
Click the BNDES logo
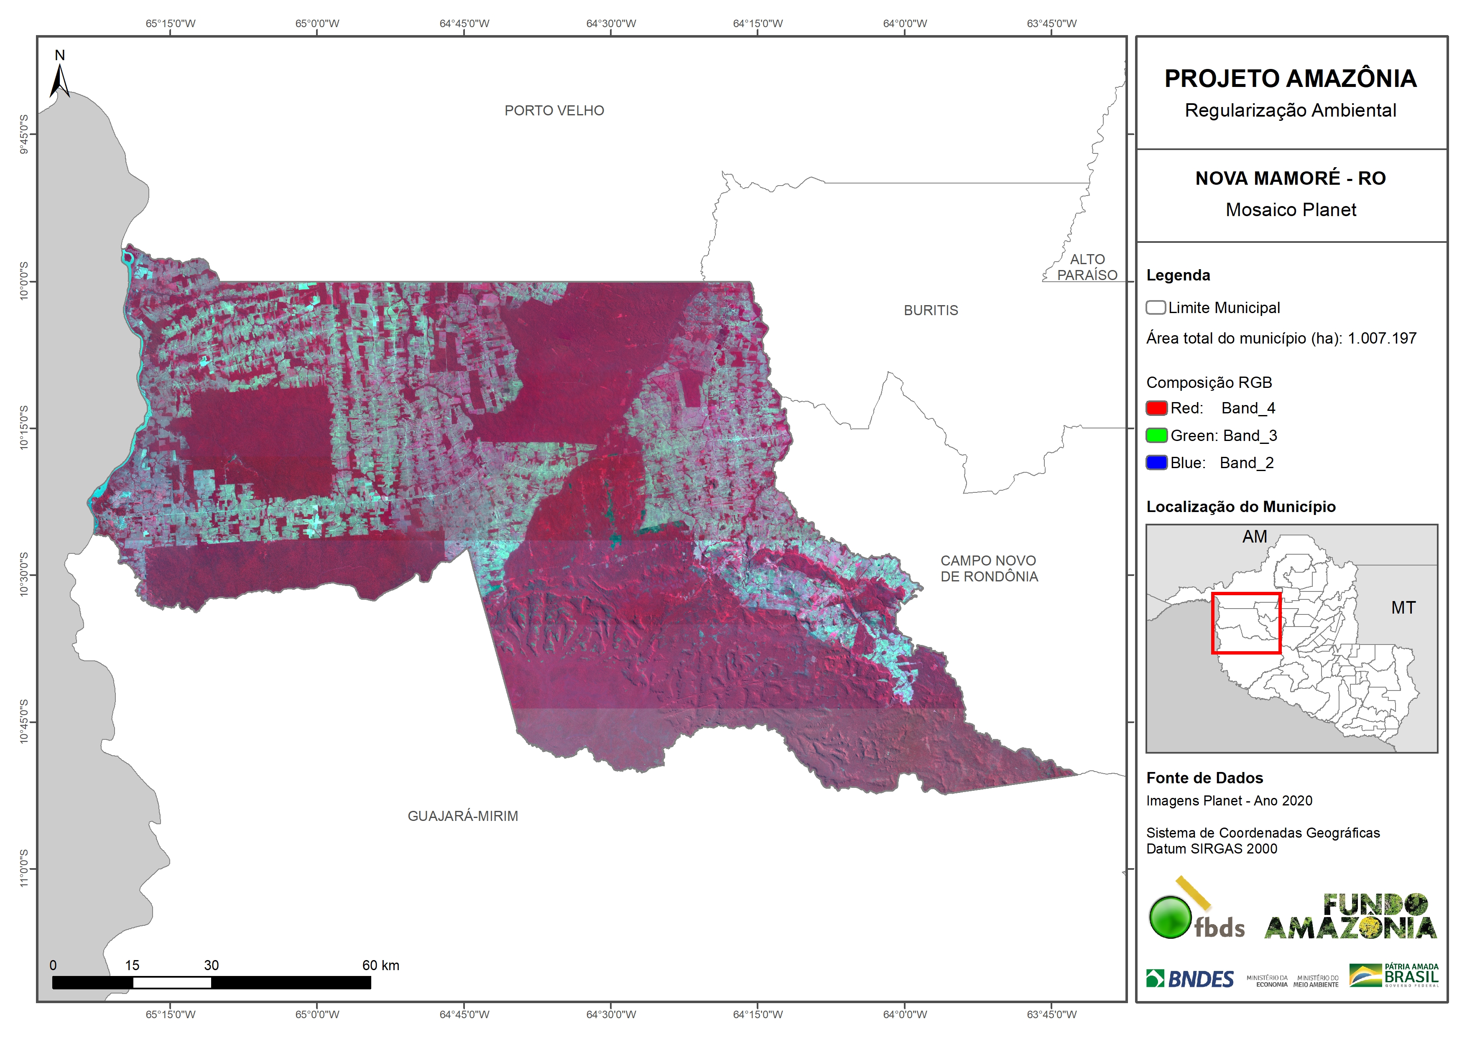point(1190,979)
